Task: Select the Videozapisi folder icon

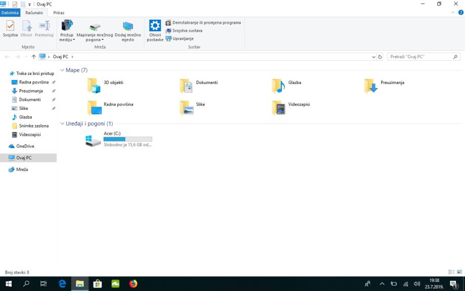Action: pos(278,108)
